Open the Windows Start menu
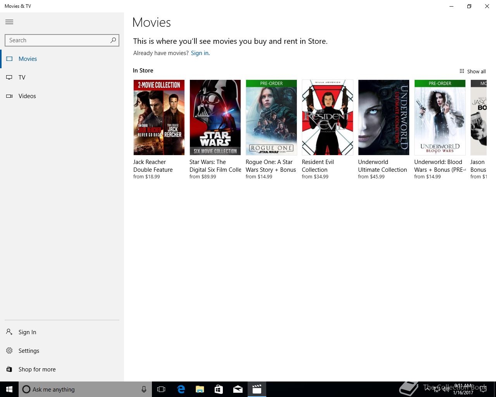Screen dimensions: 496x397 (9, 389)
